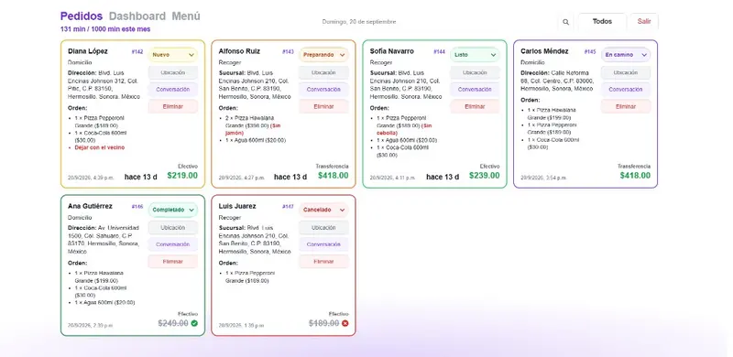Expand the Listo status dropdown for order #144
The width and height of the screenshot is (733, 357).
tap(475, 55)
